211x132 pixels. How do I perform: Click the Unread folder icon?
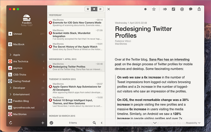10,34
